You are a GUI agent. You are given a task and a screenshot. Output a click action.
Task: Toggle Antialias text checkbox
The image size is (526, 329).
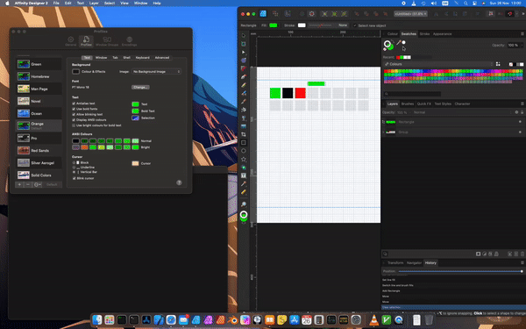[74, 104]
